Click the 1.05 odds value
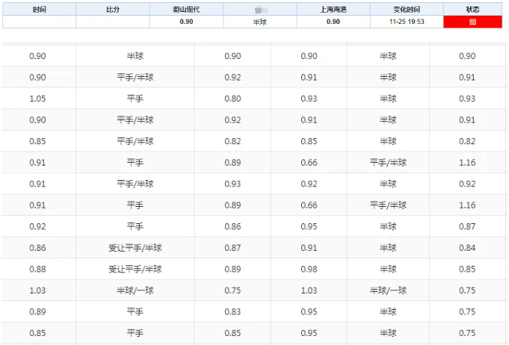 pyautogui.click(x=37, y=99)
